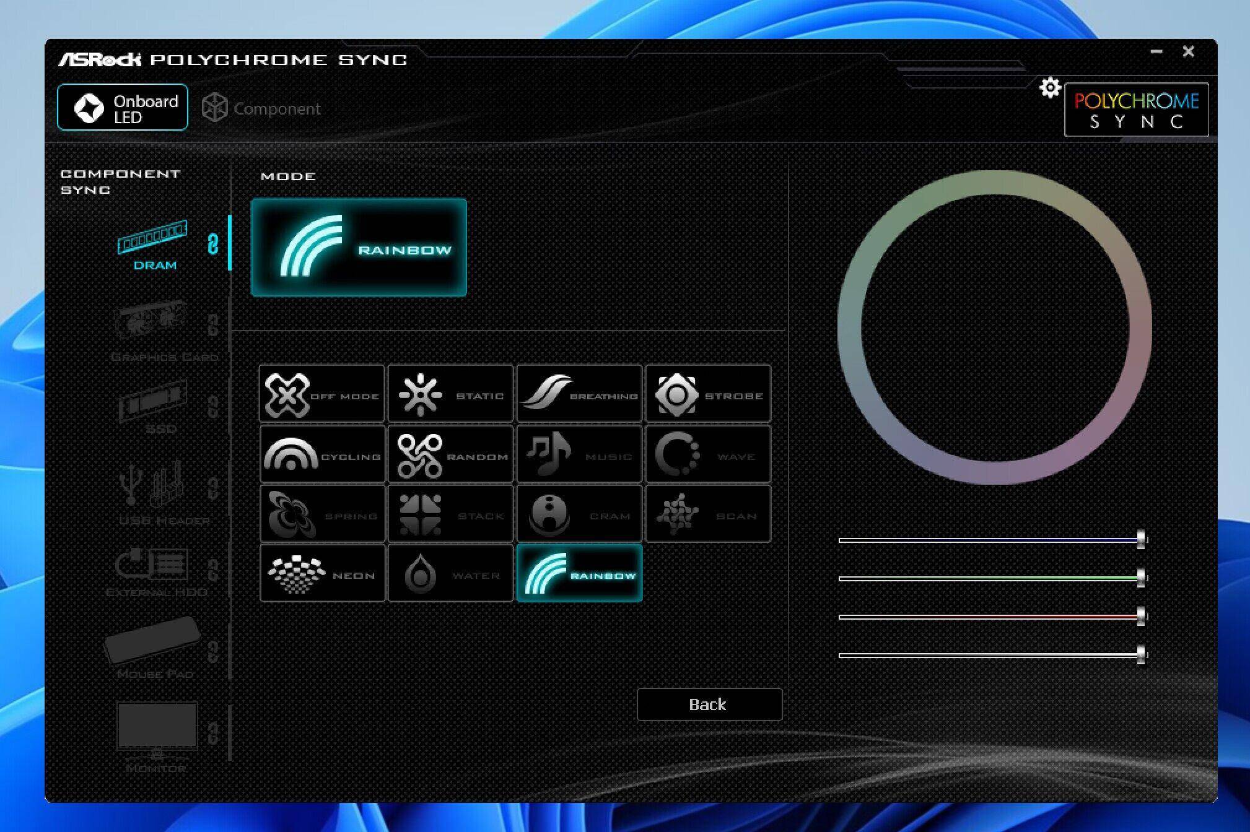Minimize the Polychrome Sync window
The height and width of the screenshot is (832, 1250).
[1156, 51]
